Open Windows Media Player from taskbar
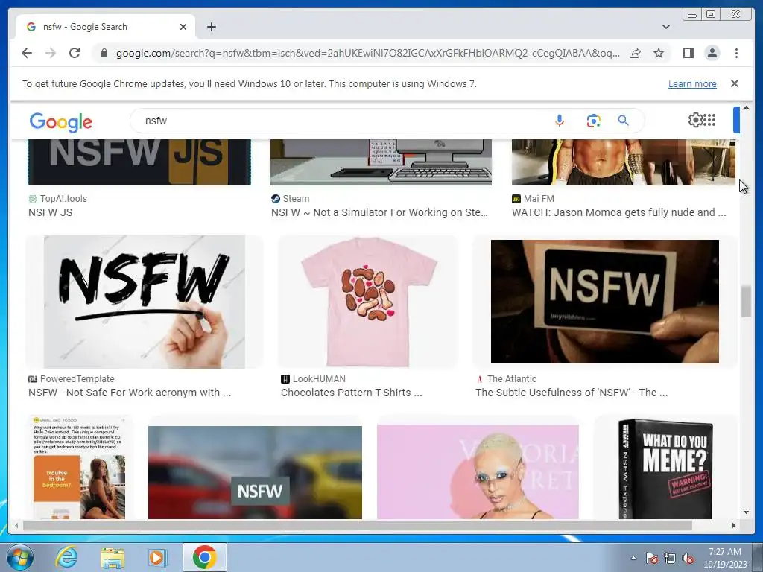763x572 pixels. 157,557
